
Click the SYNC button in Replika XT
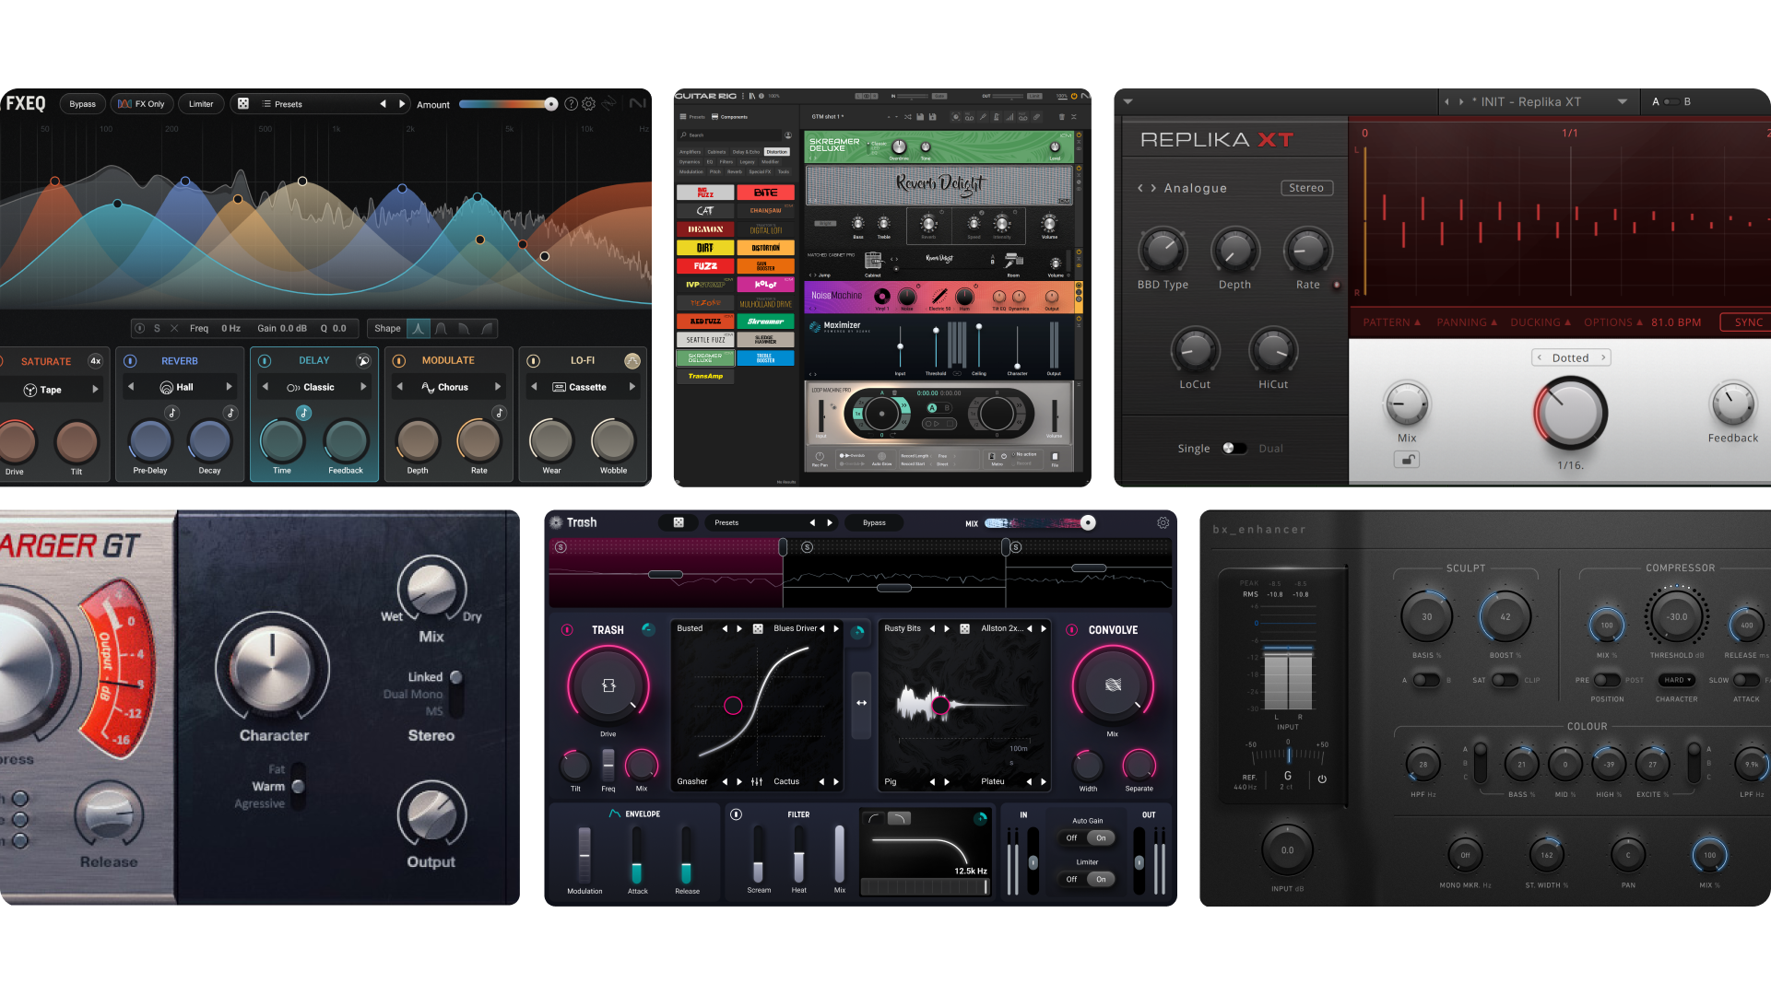(1748, 322)
